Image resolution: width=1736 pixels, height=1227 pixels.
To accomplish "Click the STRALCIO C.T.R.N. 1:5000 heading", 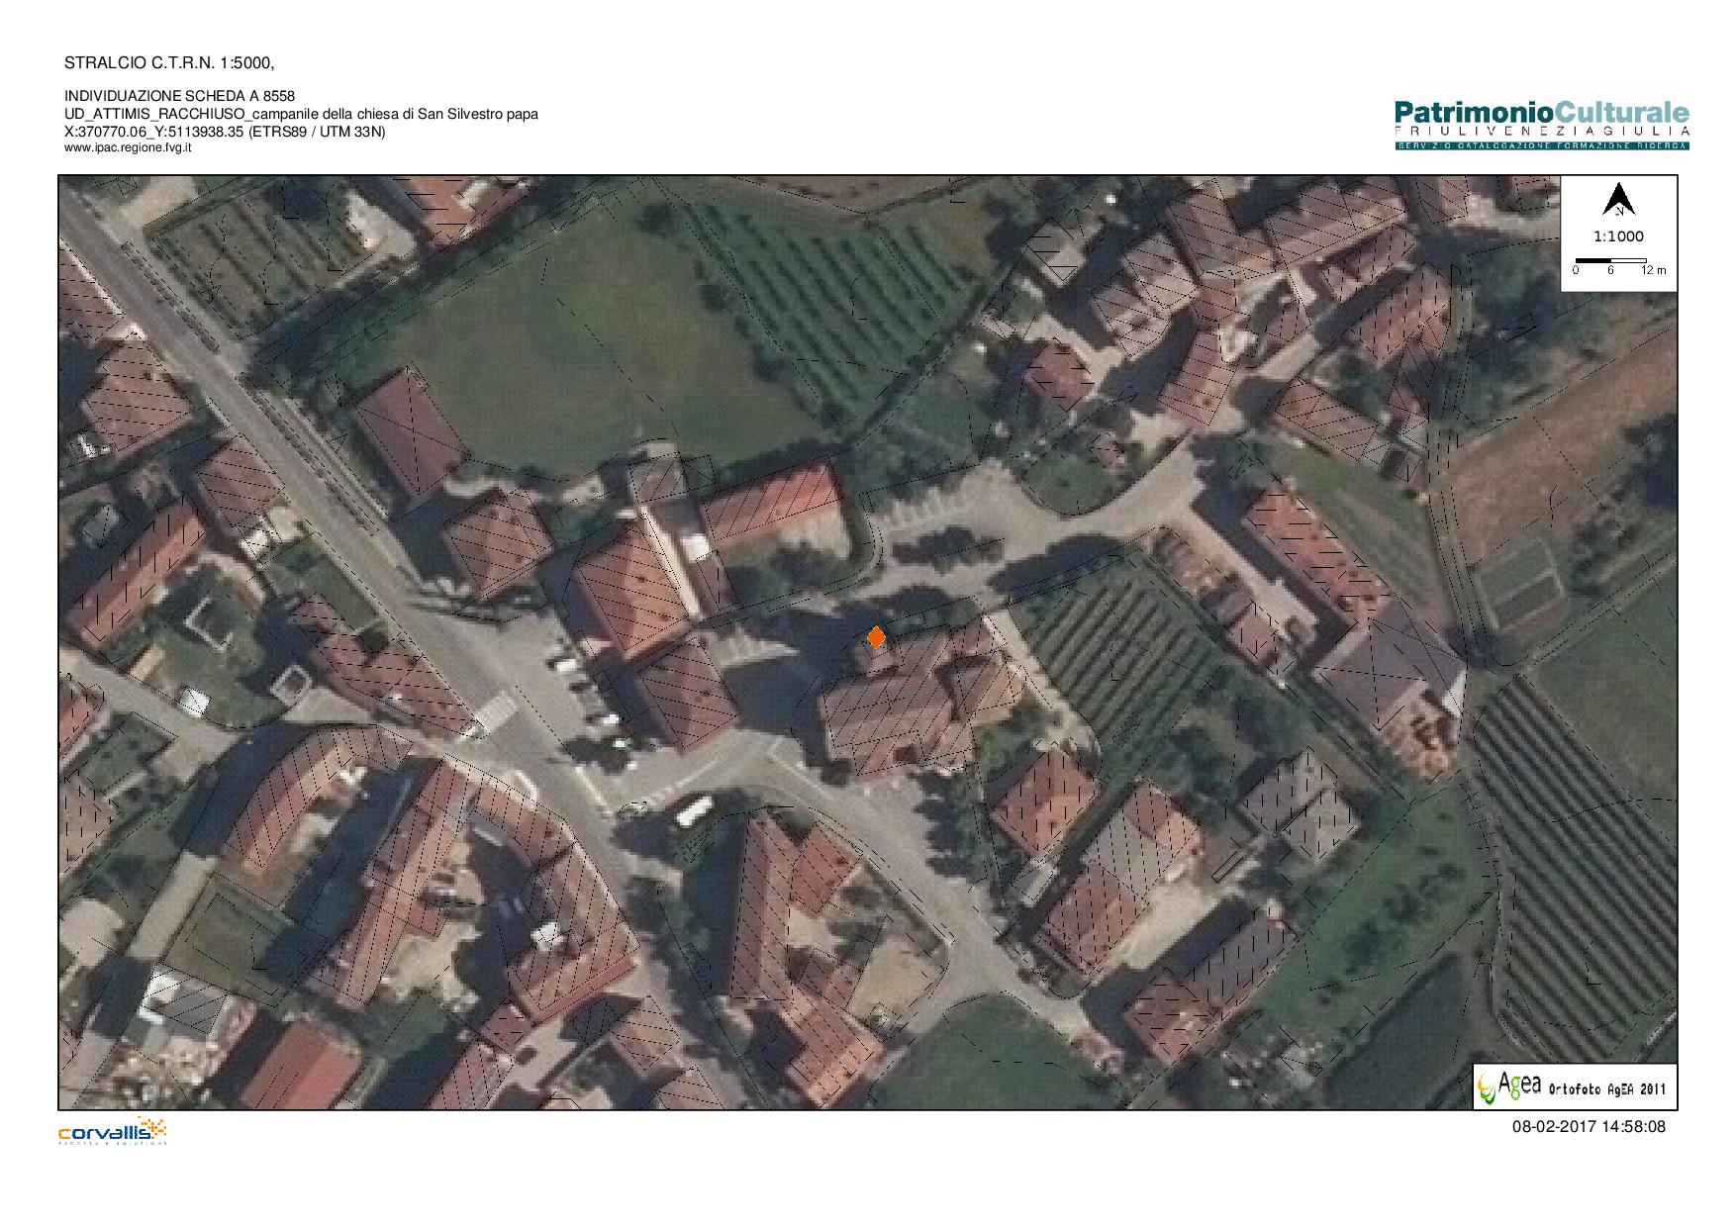I will (168, 63).
